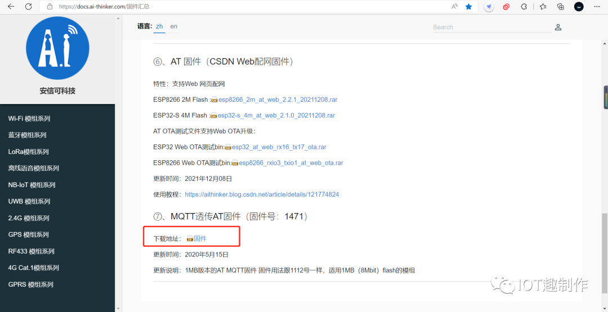
Task: Open the blue bird extension icon
Action: click(489, 7)
